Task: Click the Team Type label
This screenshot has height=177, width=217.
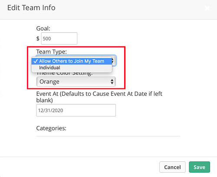Action: [x=52, y=52]
